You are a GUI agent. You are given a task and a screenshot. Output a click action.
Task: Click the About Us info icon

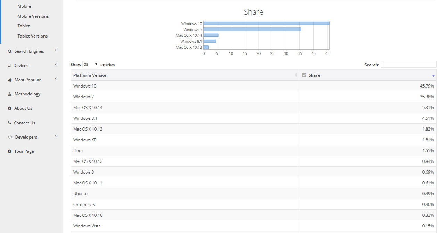[10, 108]
